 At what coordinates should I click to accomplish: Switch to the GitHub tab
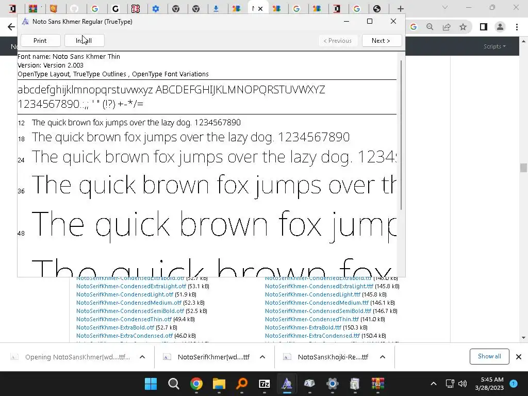tap(74, 9)
